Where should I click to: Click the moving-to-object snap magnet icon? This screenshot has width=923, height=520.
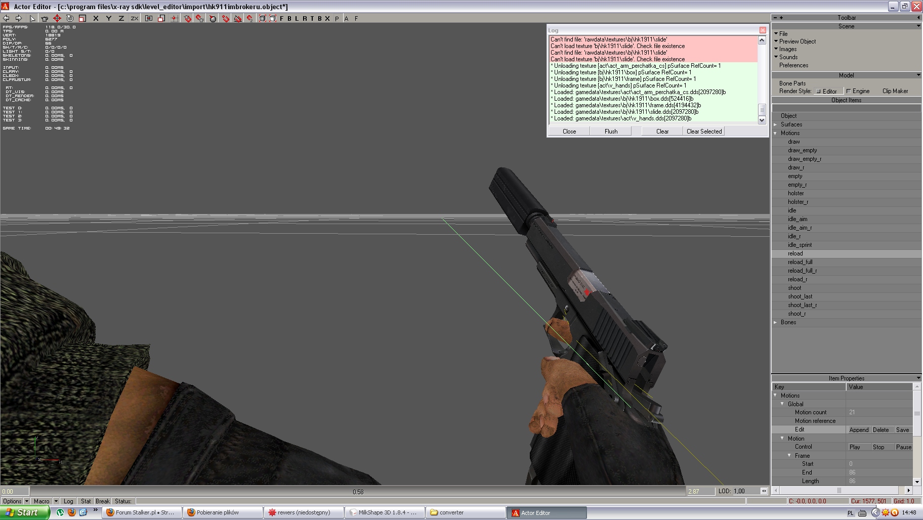click(x=200, y=18)
